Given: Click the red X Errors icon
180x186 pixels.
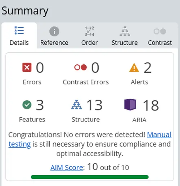Looking at the screenshot, I should click(x=27, y=67).
